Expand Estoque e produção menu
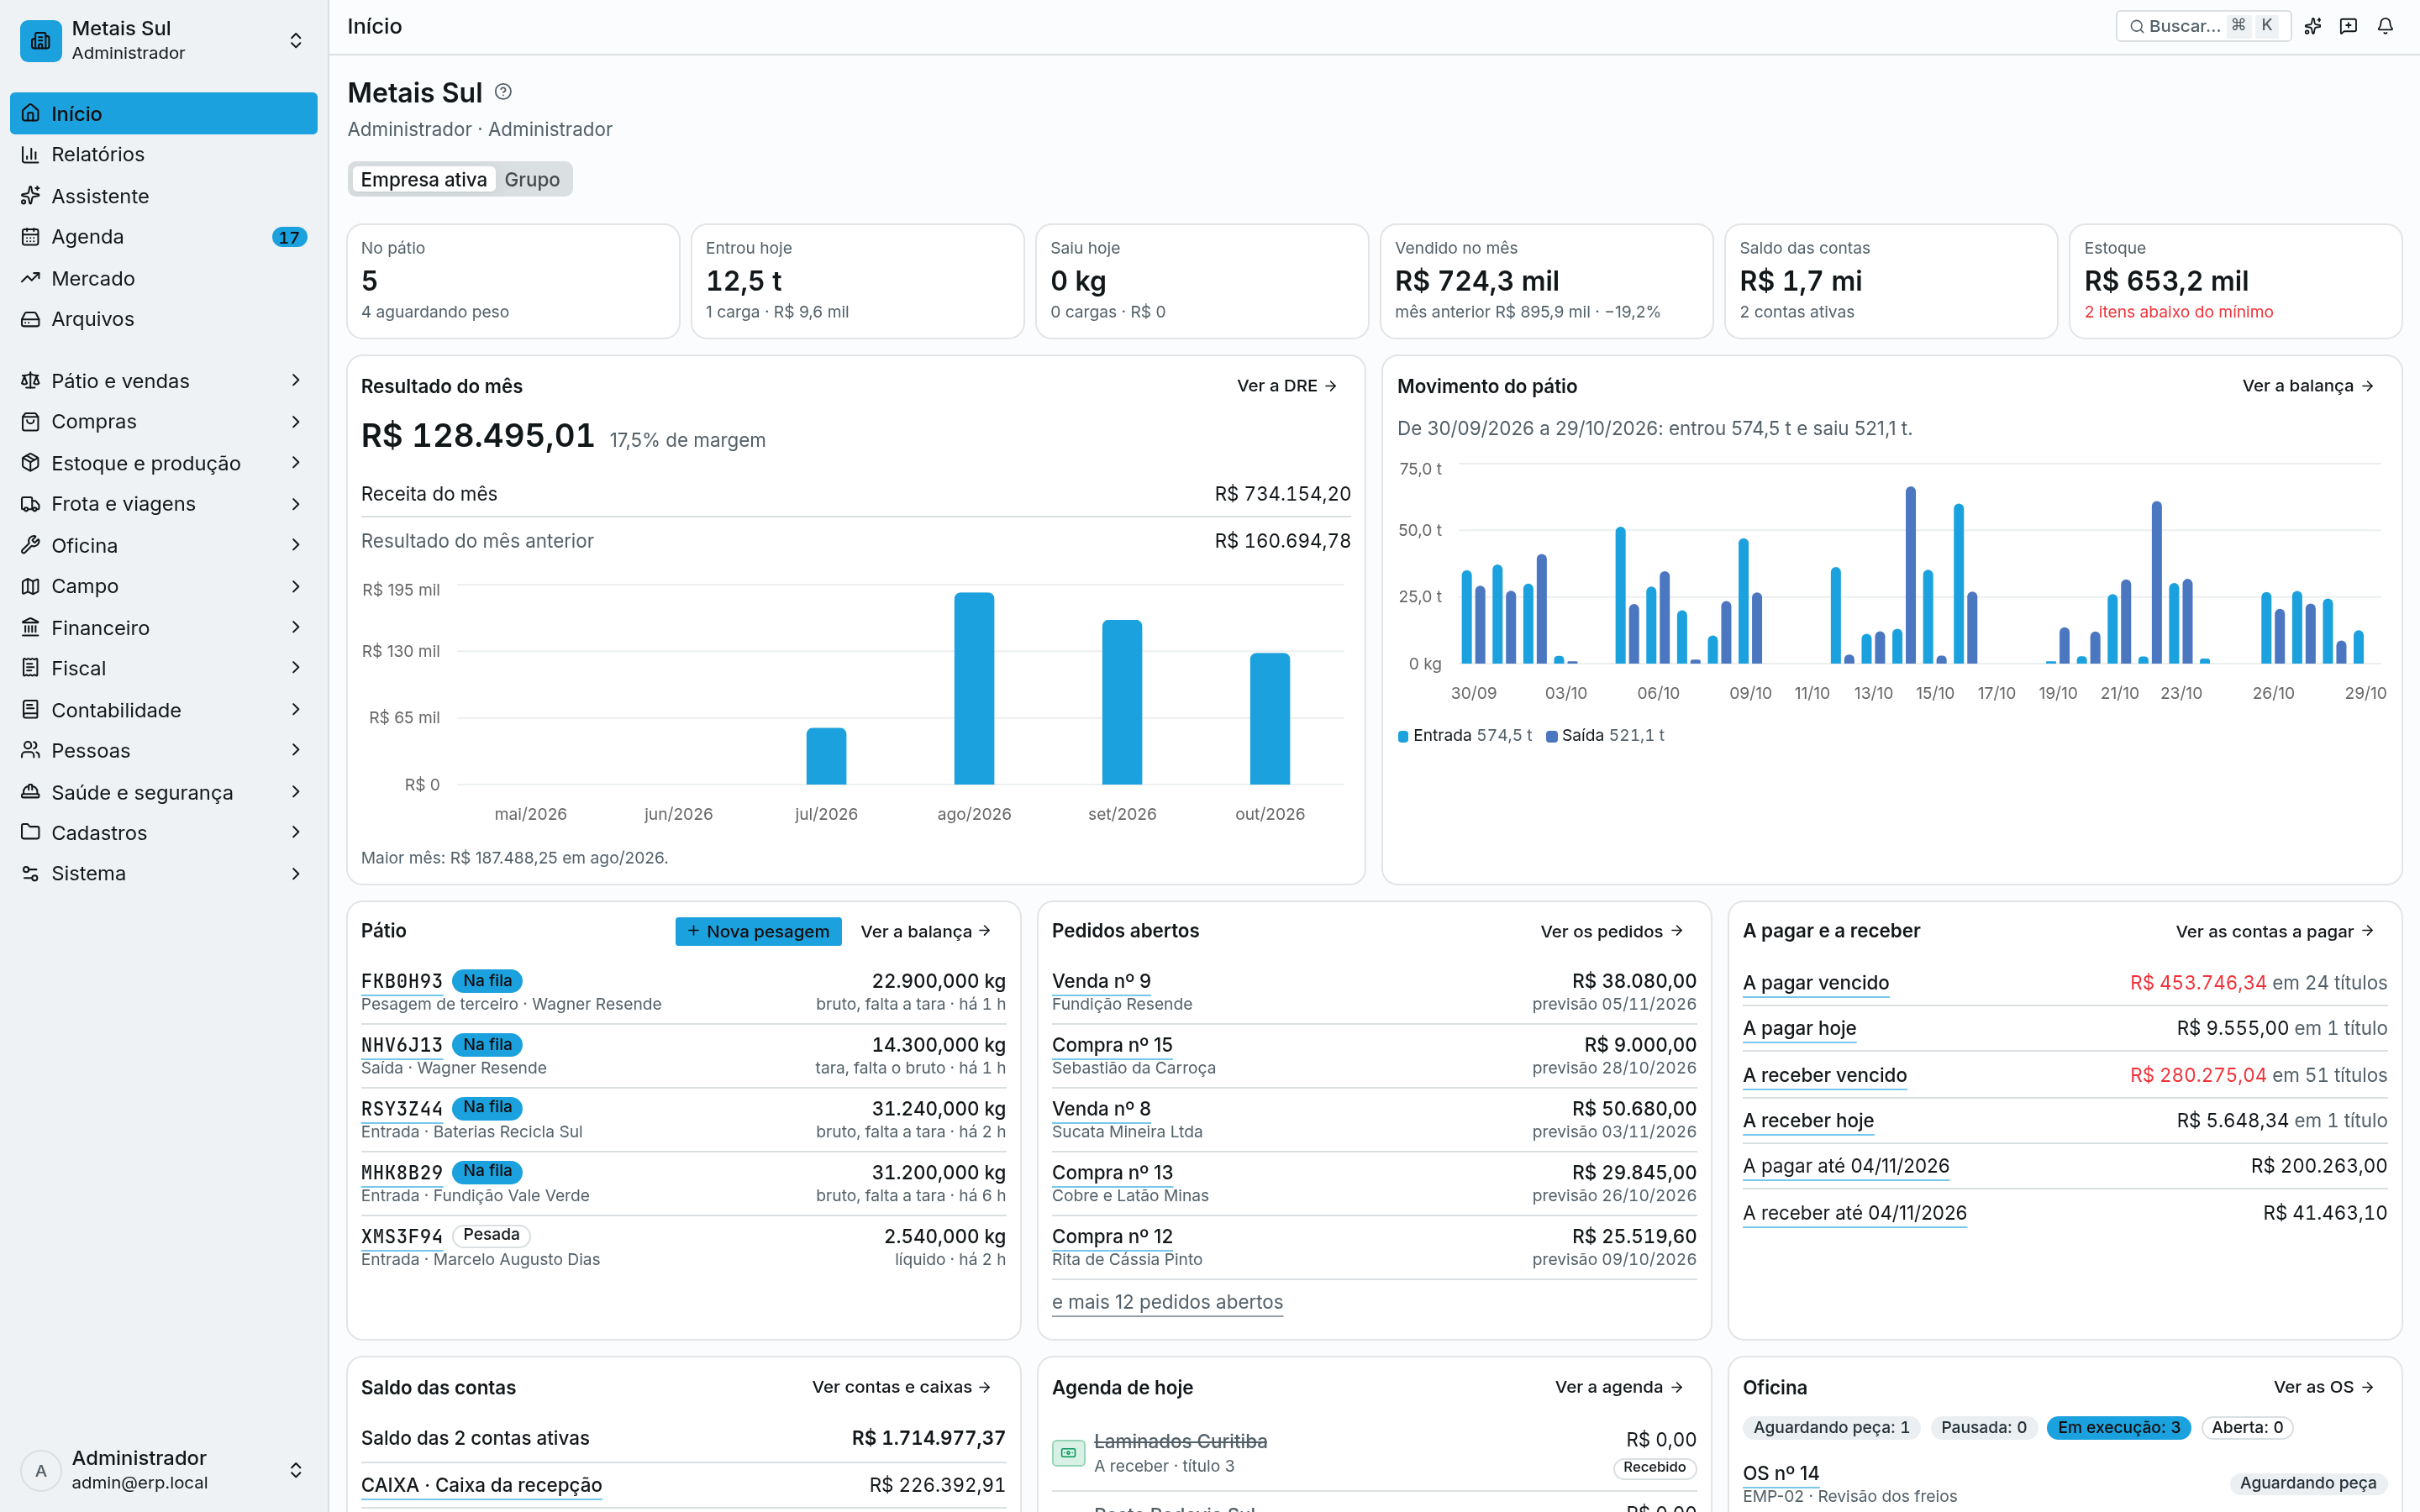The height and width of the screenshot is (1512, 2420). point(164,463)
